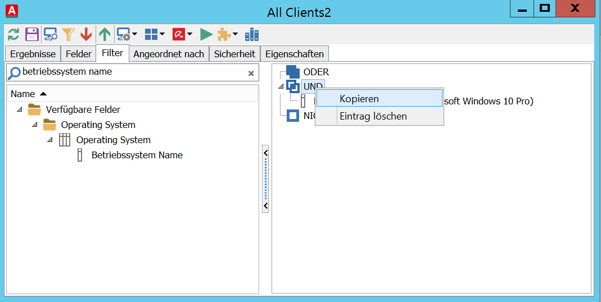Click the green play button icon
The height and width of the screenshot is (302, 601).
point(206,35)
